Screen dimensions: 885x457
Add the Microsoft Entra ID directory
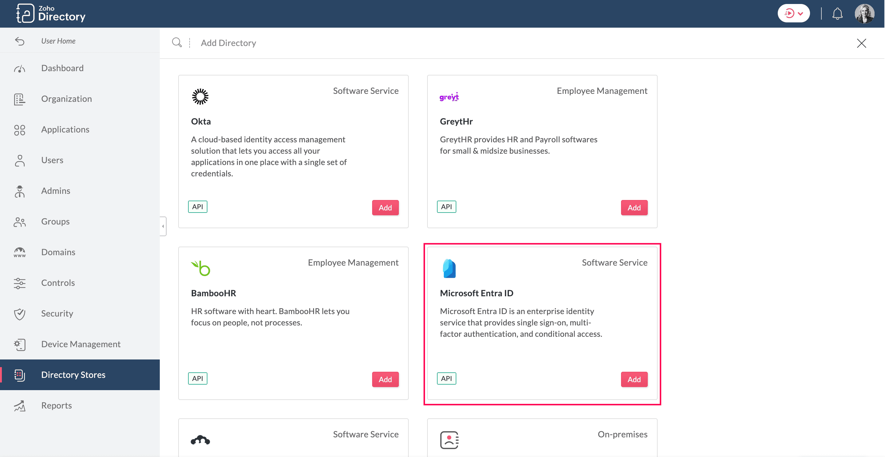click(x=634, y=379)
